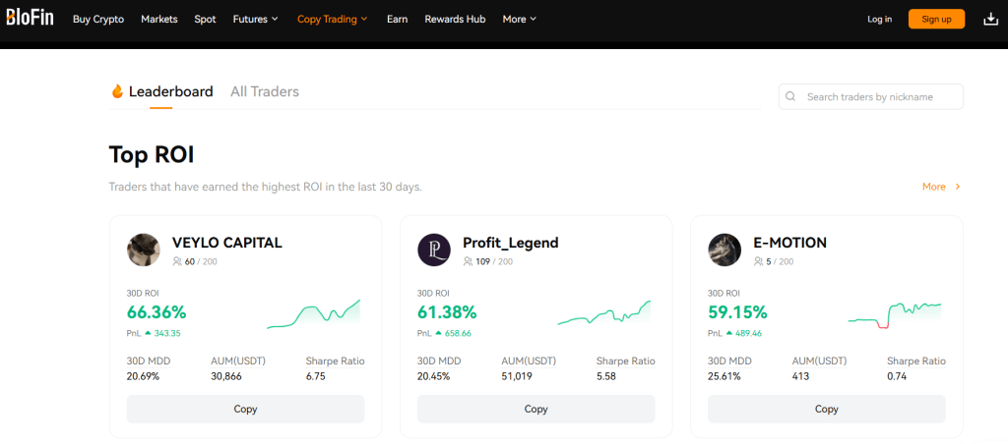Open the Markets menu item
The width and height of the screenshot is (1008, 444).
tap(159, 19)
